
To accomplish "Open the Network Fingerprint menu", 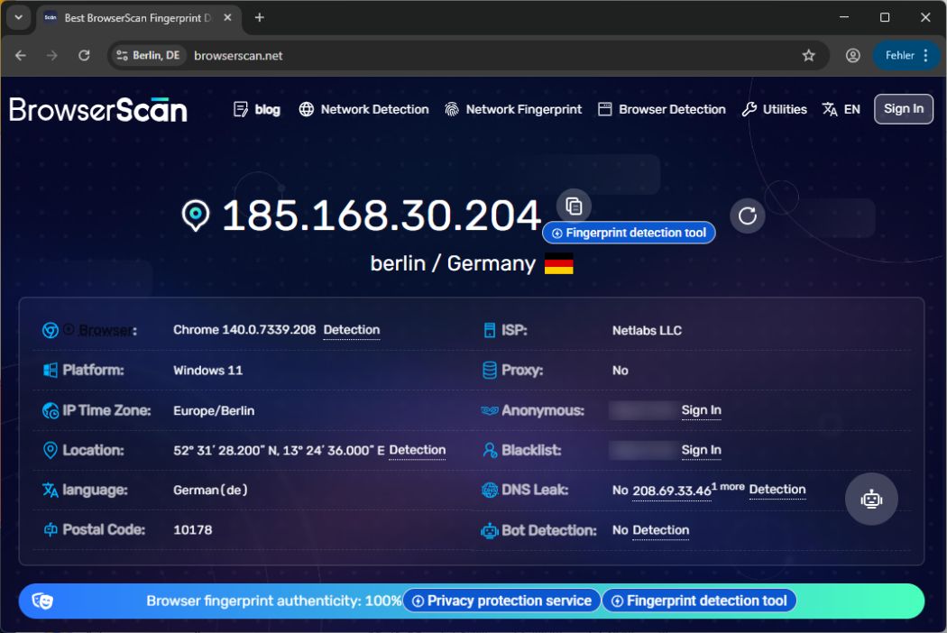I will [x=513, y=109].
